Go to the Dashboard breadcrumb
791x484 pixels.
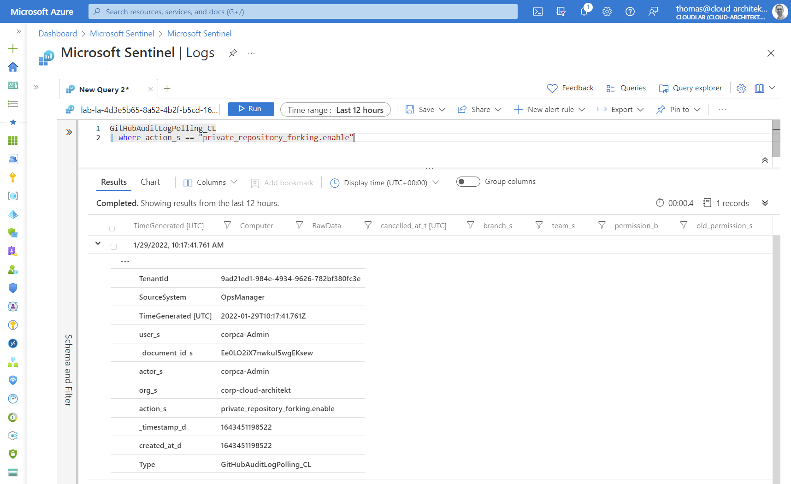(x=58, y=34)
